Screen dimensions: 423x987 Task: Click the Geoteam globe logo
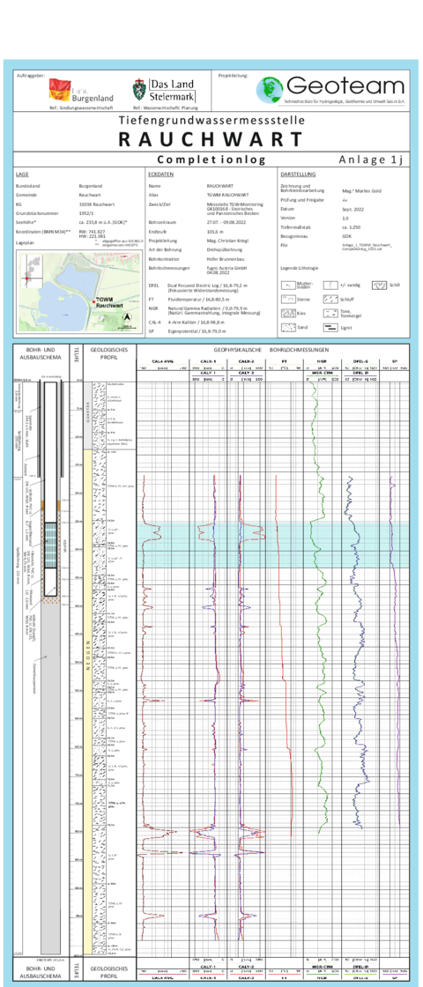[x=270, y=90]
